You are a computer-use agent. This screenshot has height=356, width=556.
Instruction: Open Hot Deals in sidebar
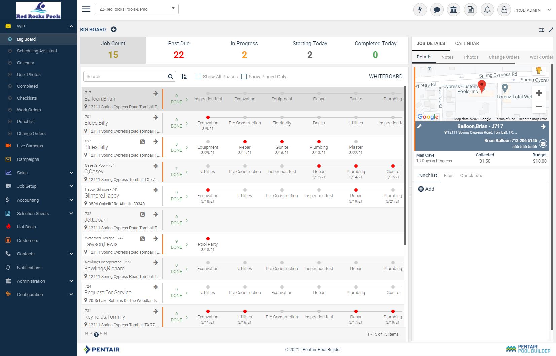tap(26, 227)
